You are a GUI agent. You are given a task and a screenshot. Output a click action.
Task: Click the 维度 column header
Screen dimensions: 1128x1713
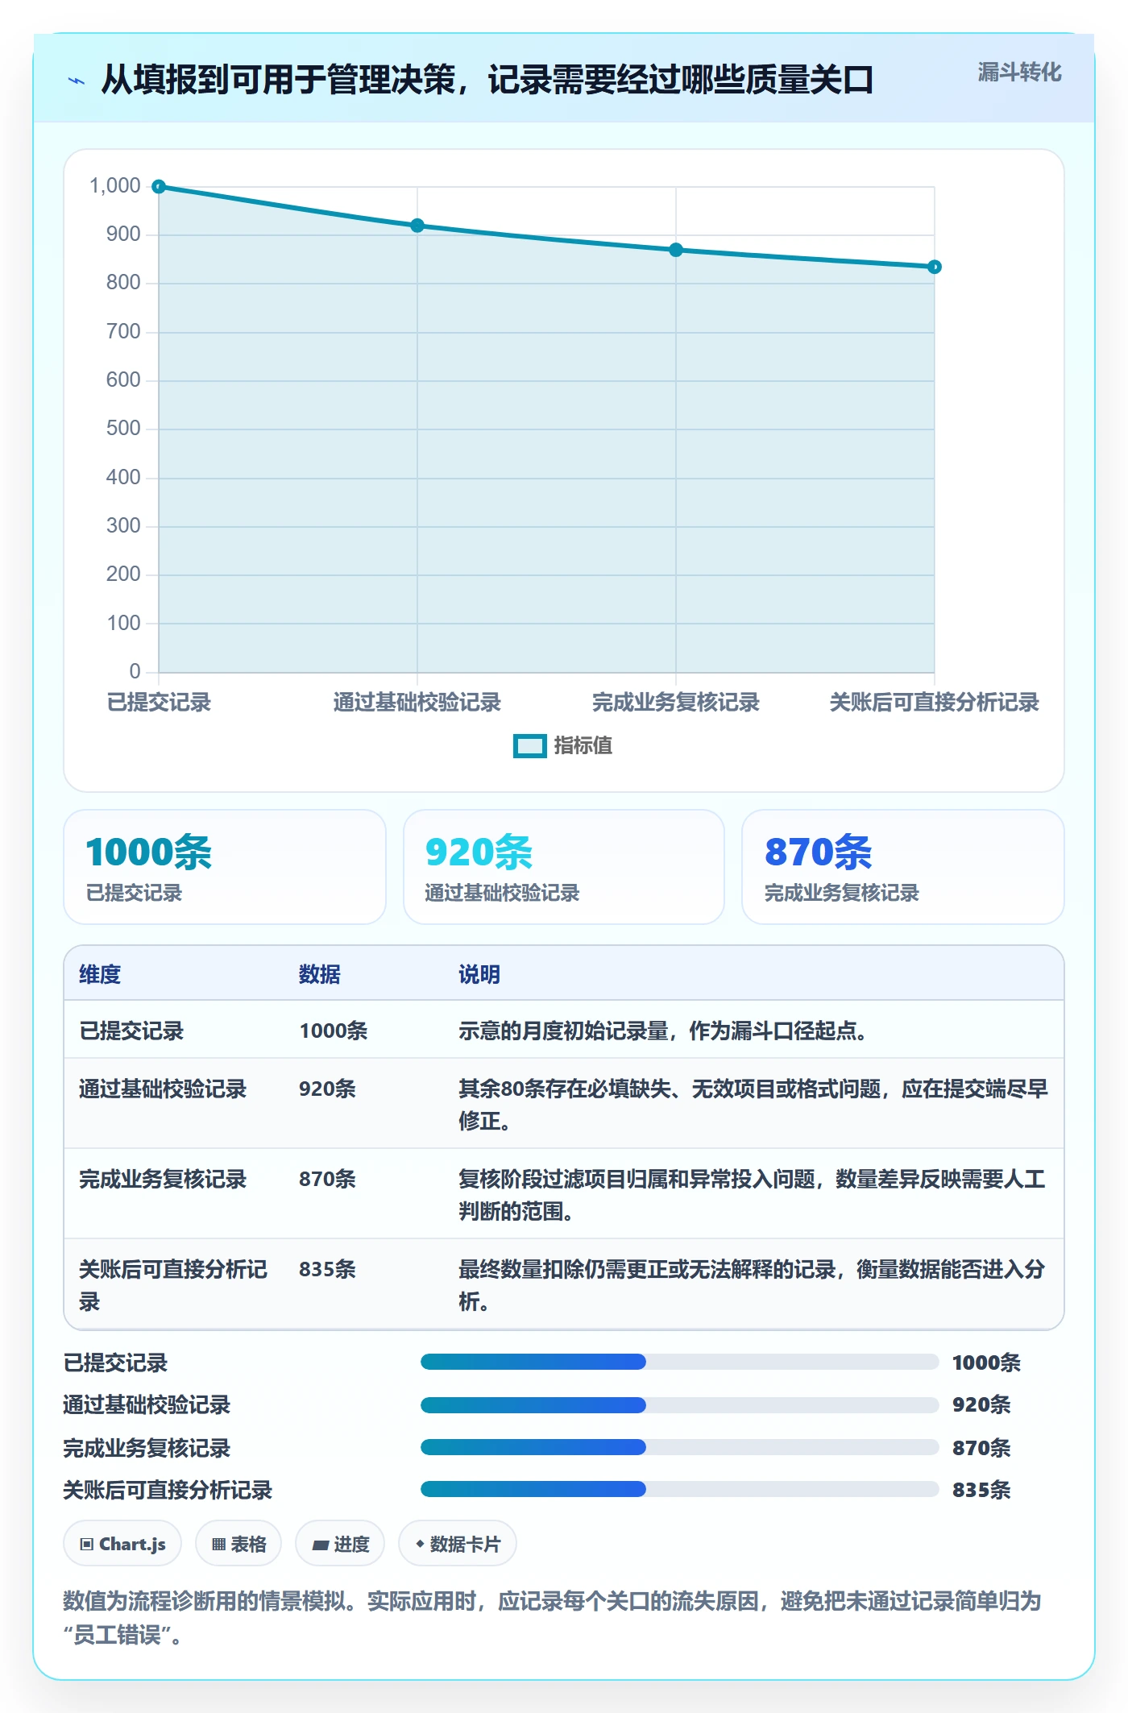(100, 974)
